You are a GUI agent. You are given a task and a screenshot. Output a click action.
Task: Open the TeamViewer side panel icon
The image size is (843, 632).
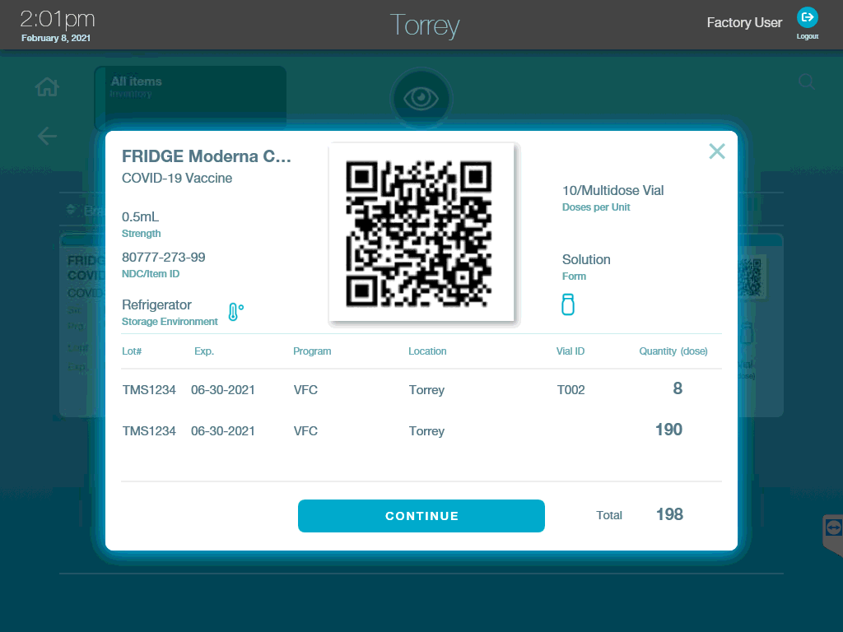point(833,528)
